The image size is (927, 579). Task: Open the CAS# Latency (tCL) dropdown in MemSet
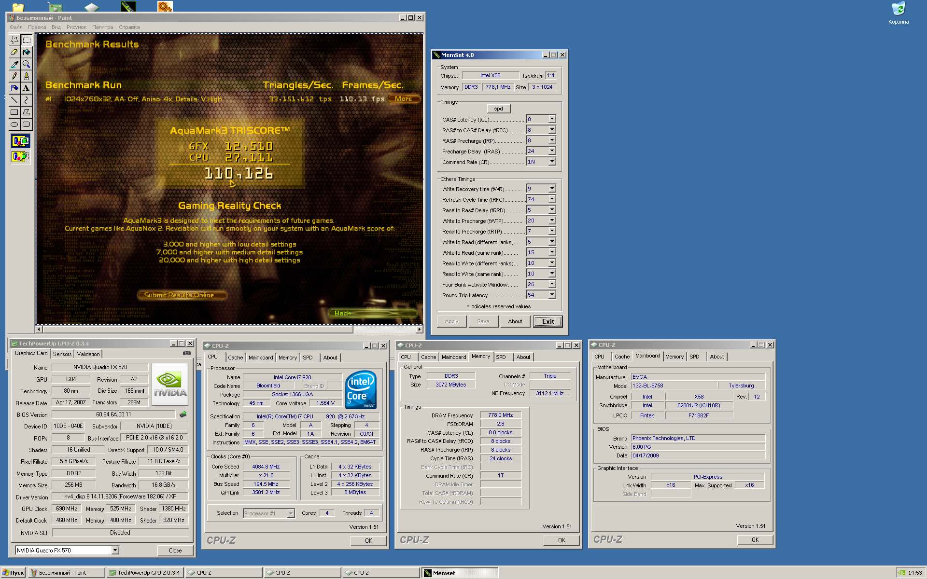pyautogui.click(x=552, y=119)
